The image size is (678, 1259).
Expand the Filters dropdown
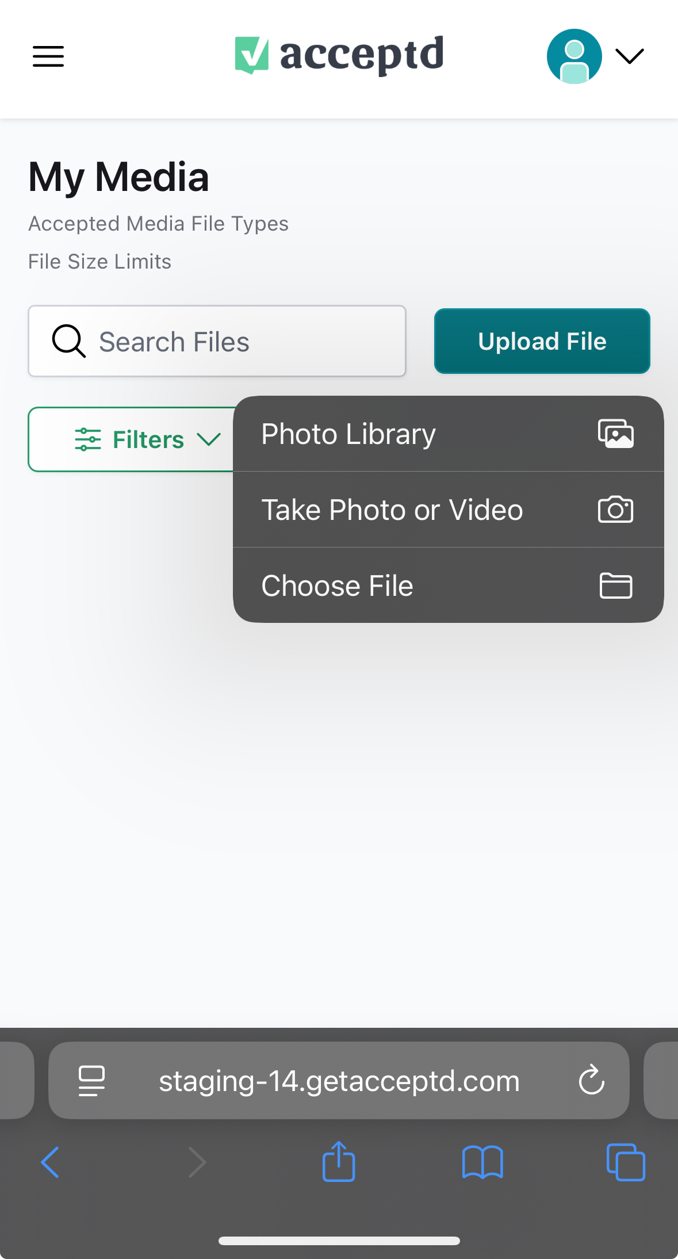[131, 439]
